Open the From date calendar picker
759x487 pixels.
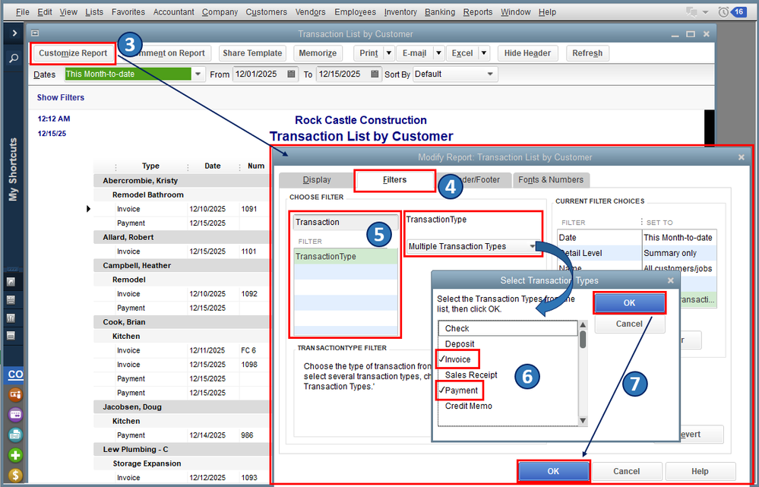(x=292, y=74)
